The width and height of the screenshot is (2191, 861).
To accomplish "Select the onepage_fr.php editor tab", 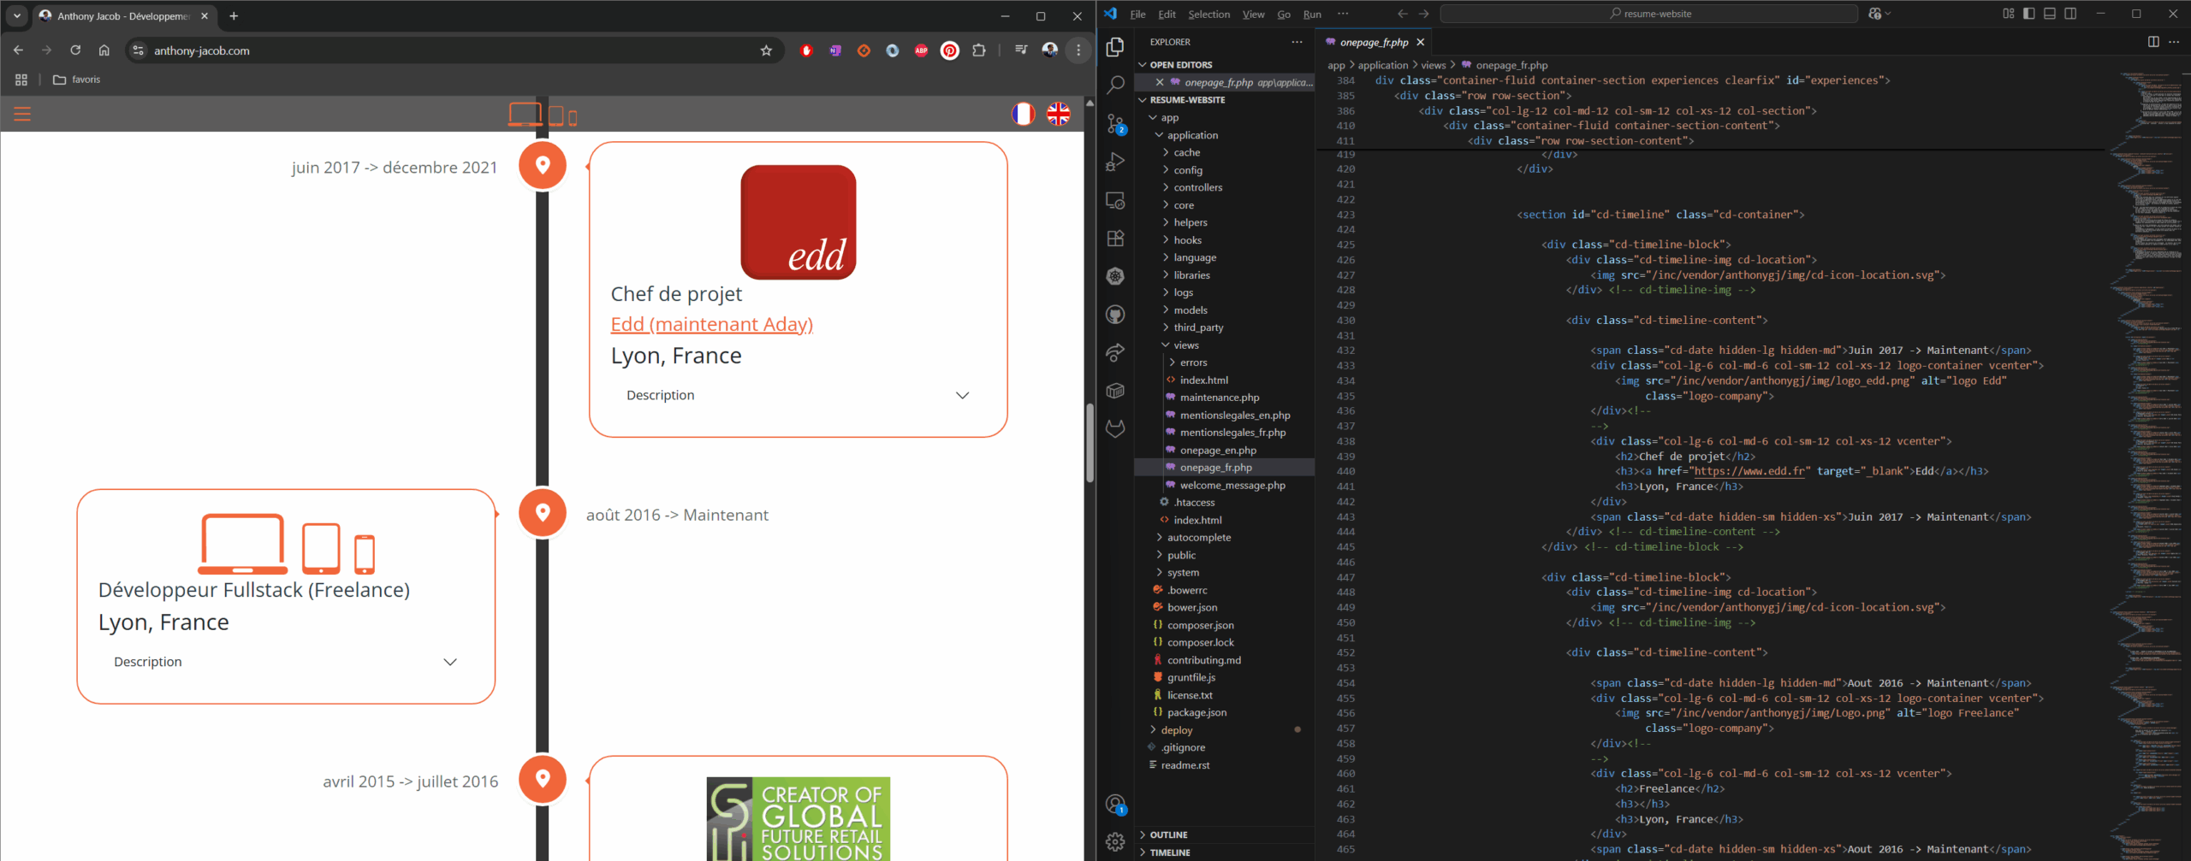I will 1374,42.
